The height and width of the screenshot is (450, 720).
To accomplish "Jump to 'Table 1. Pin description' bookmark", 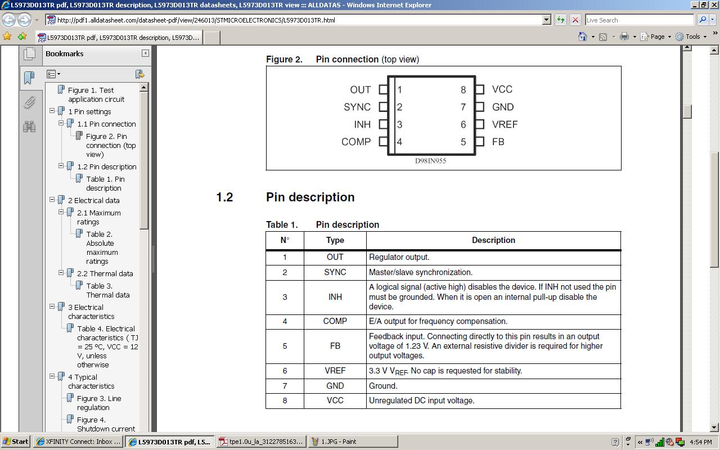I will pos(105,183).
